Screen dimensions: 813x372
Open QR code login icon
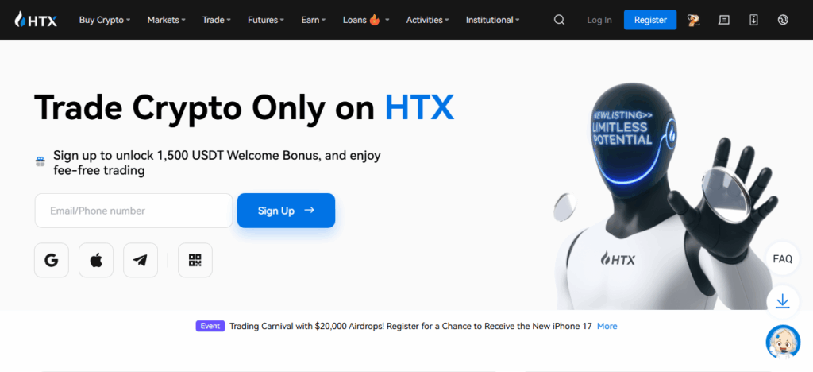pos(195,260)
